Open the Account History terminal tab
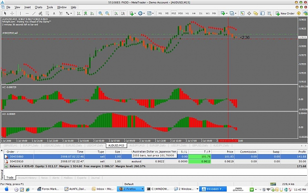Viewport: 308px width, 193px height. (27, 178)
